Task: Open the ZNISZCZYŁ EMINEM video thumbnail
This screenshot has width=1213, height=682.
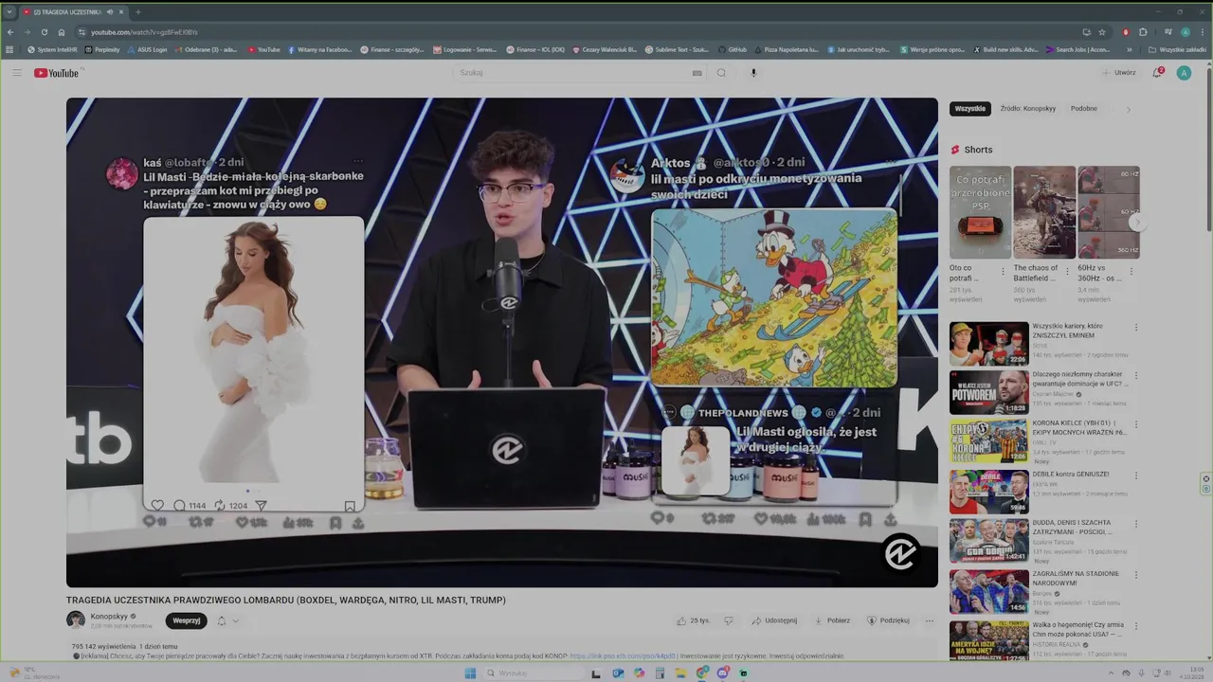Action: click(x=988, y=344)
